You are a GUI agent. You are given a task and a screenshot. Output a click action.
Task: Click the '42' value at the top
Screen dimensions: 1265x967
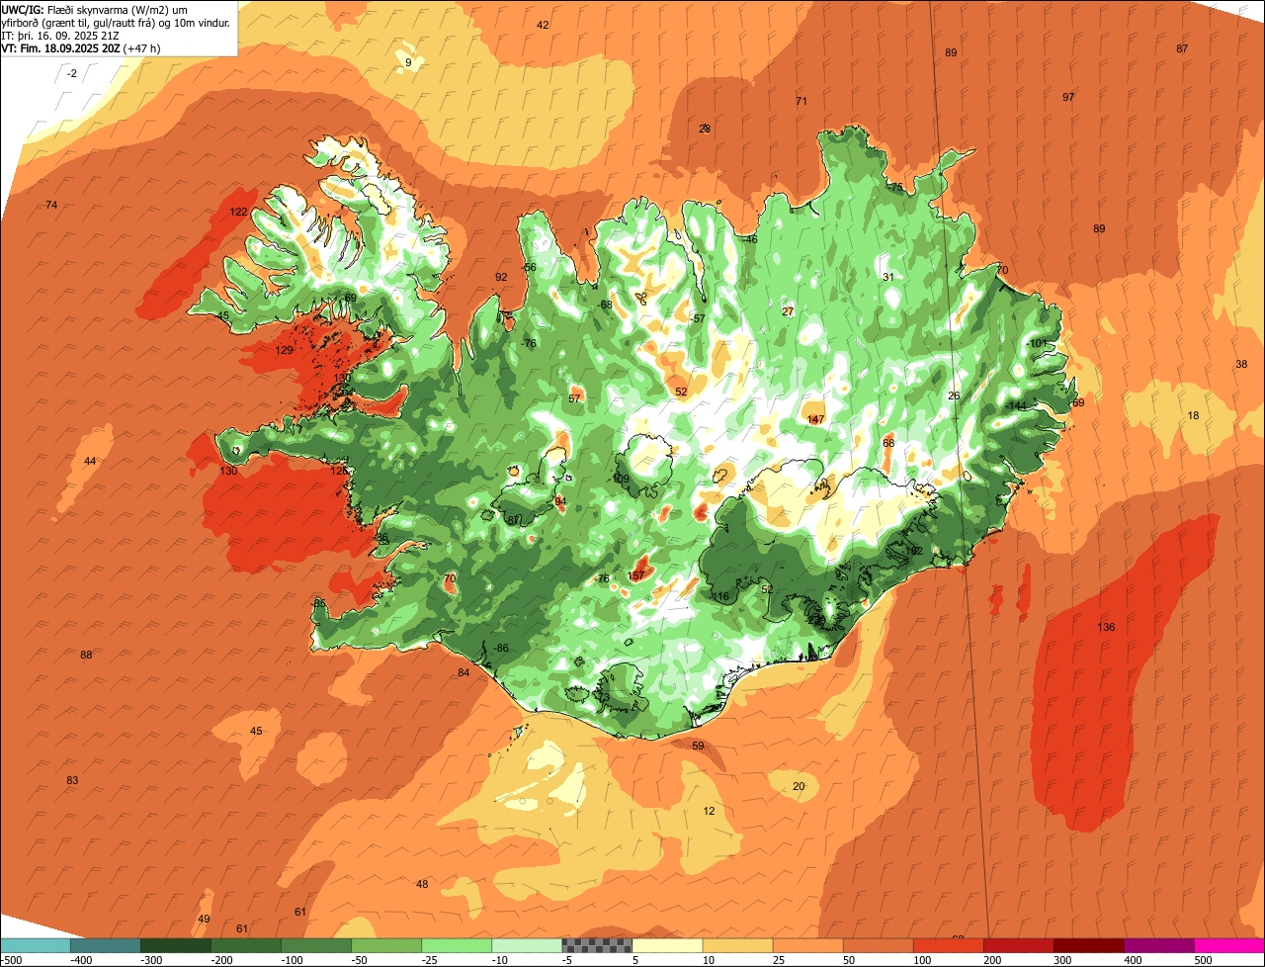(x=543, y=25)
